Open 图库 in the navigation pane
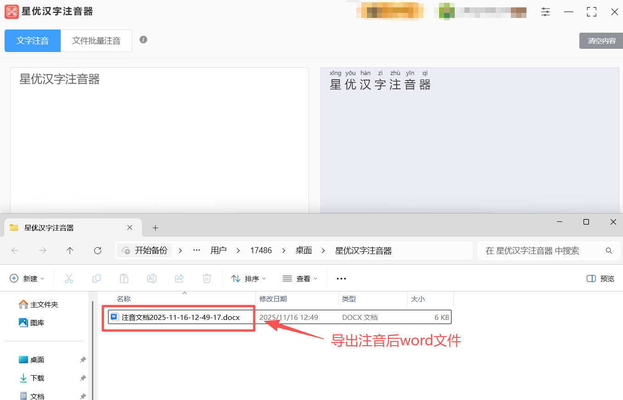 pyautogui.click(x=32, y=323)
